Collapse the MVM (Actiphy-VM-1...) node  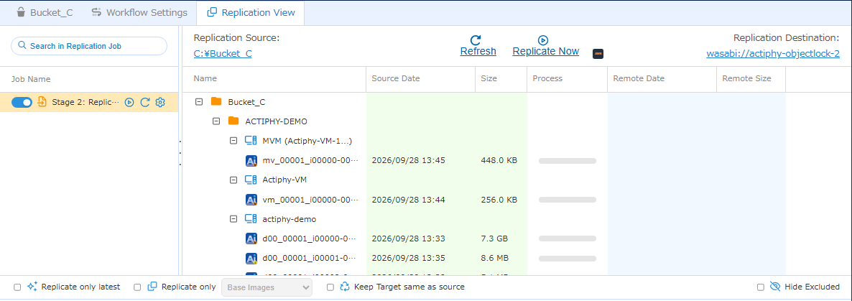point(233,141)
